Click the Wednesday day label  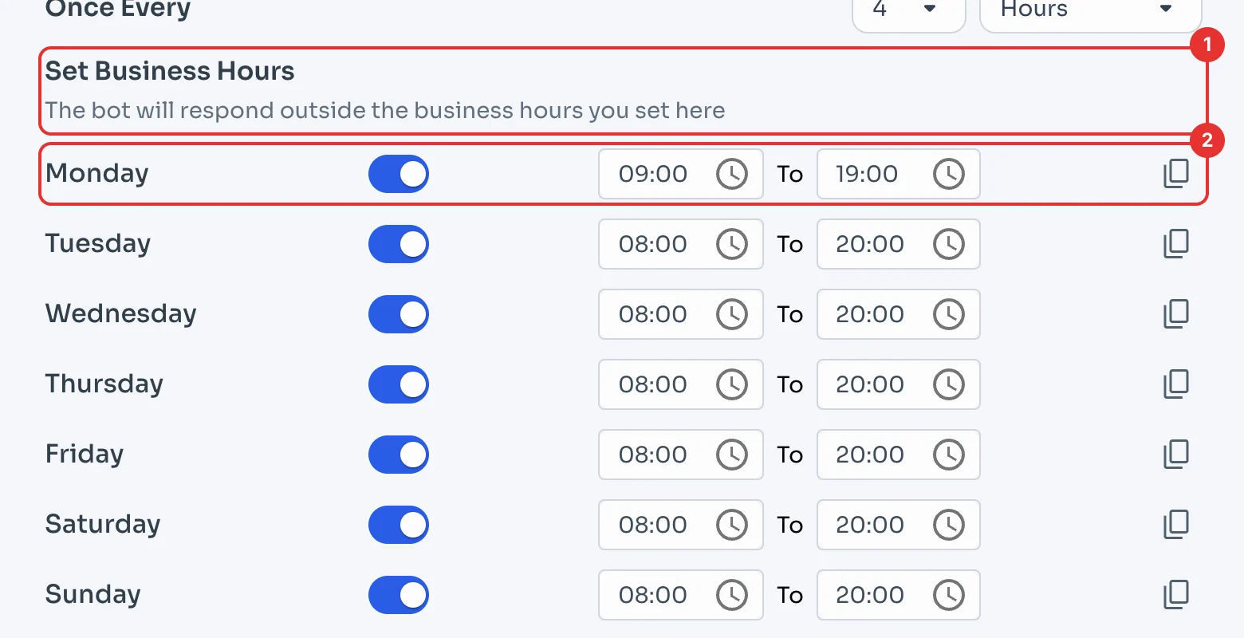coord(121,314)
